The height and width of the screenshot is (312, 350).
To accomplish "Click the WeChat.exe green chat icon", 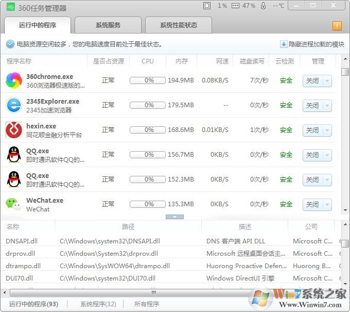I will click(x=13, y=204).
